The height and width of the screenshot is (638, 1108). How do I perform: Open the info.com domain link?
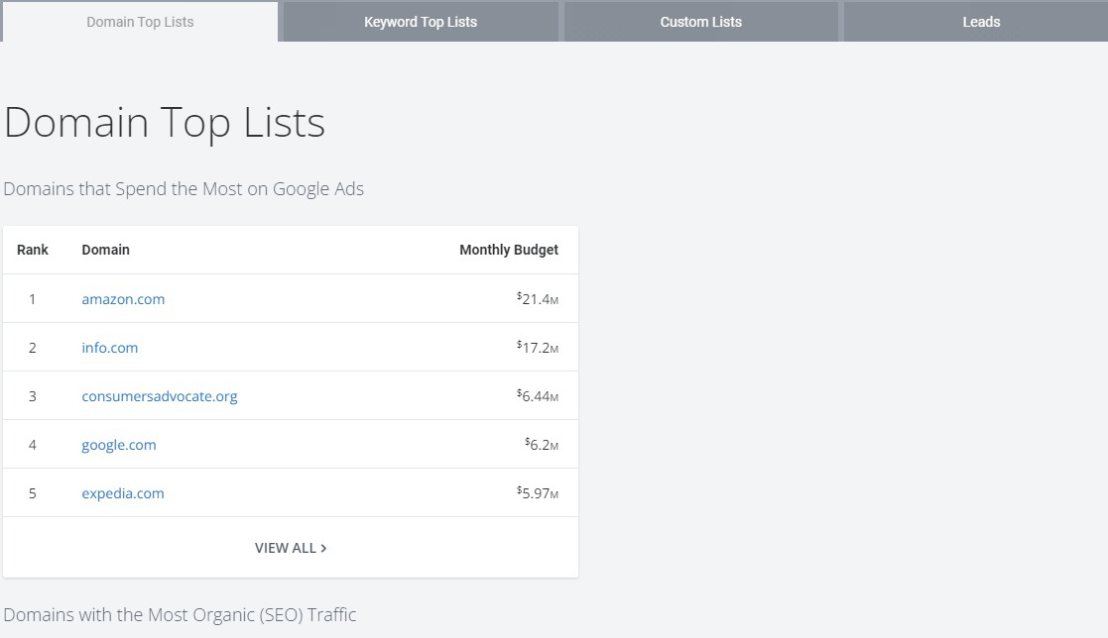tap(109, 348)
